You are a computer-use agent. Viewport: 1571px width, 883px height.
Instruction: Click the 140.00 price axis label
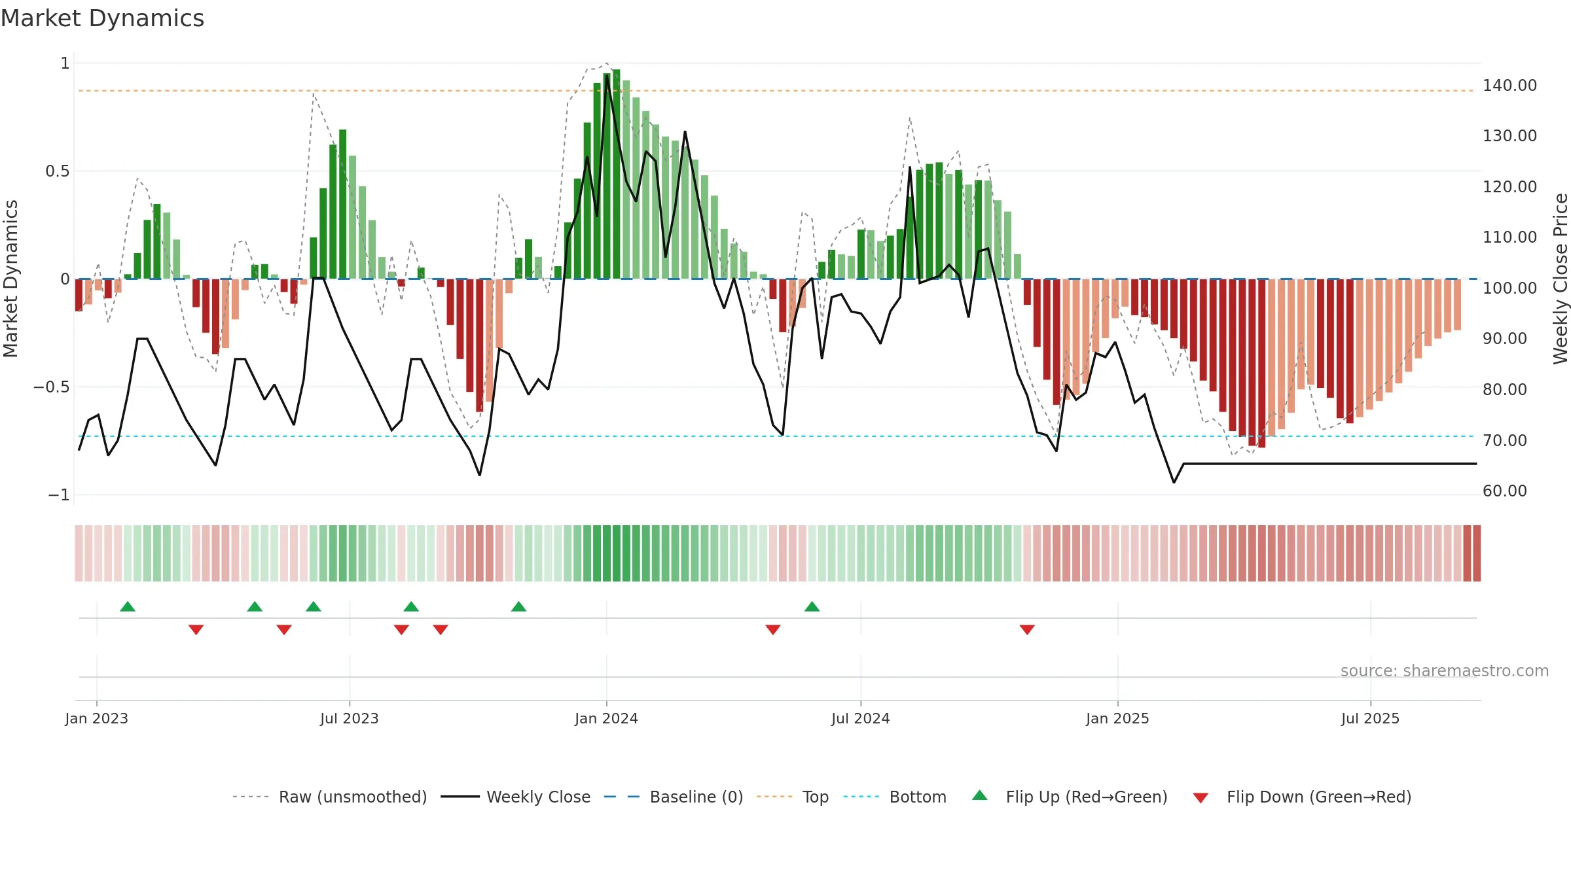(x=1509, y=86)
